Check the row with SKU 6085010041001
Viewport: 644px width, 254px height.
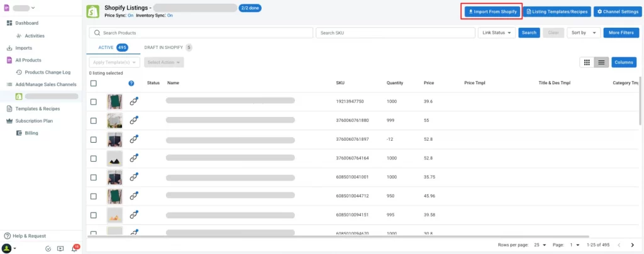click(x=94, y=177)
